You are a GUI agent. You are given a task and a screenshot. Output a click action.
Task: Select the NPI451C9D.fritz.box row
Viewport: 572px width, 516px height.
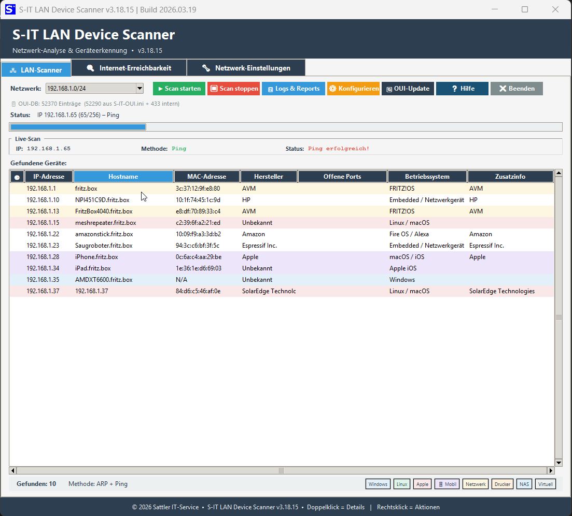click(282, 199)
